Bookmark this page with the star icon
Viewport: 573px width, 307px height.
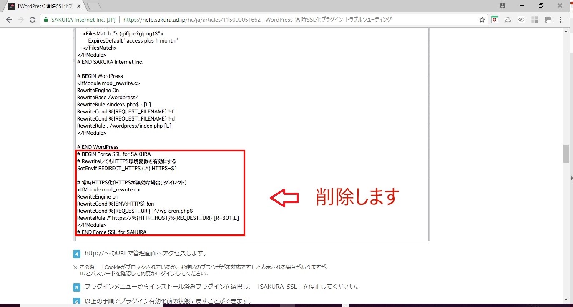[482, 20]
